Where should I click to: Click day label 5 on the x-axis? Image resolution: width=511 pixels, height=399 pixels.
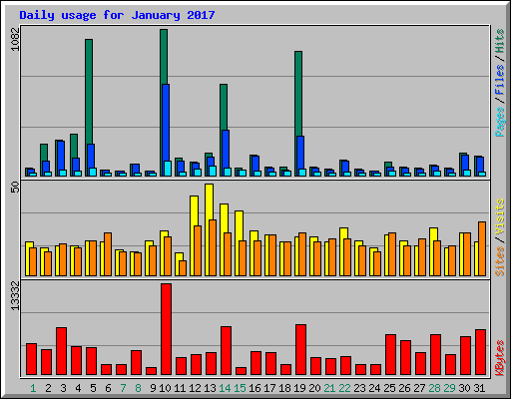point(93,388)
